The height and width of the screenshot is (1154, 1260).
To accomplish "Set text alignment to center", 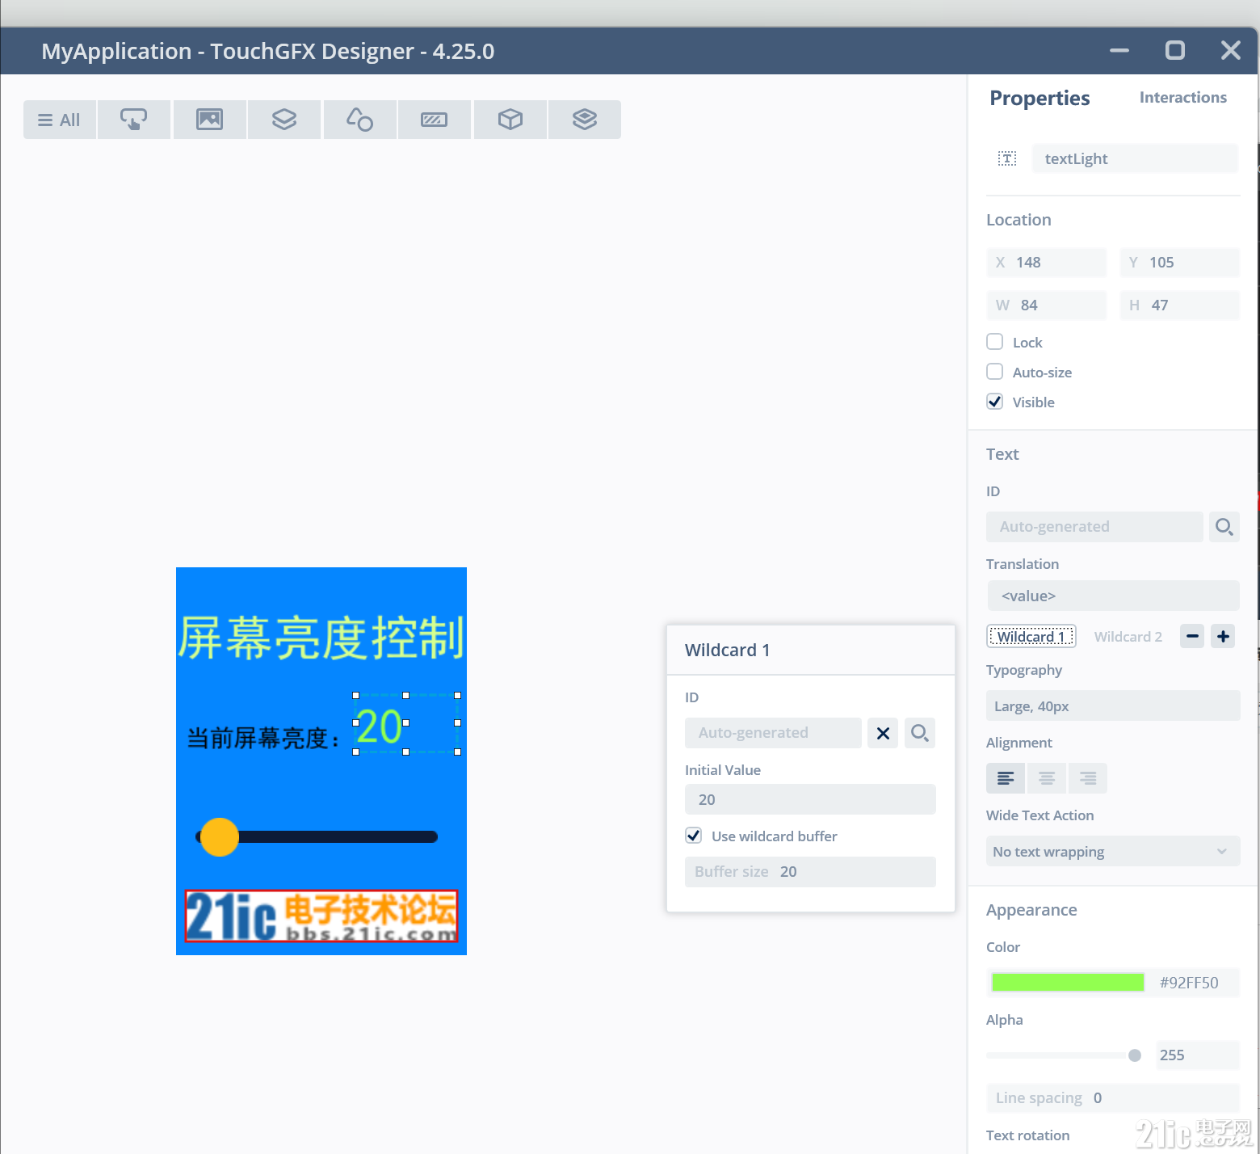I will (x=1047, y=778).
